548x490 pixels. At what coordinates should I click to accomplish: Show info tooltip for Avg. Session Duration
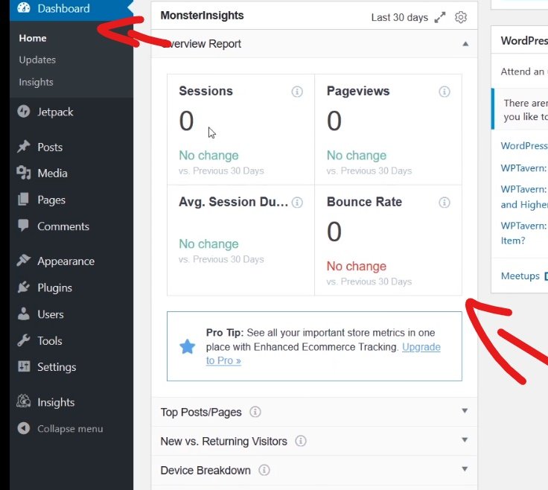click(297, 203)
